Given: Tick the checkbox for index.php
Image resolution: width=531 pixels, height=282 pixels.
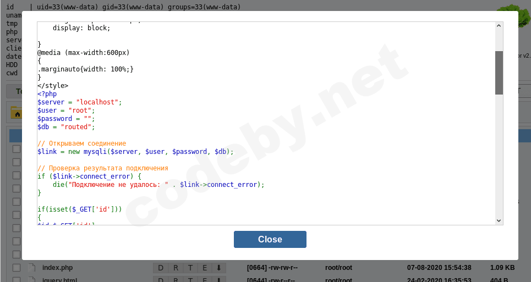Looking at the screenshot, I should coord(17,268).
